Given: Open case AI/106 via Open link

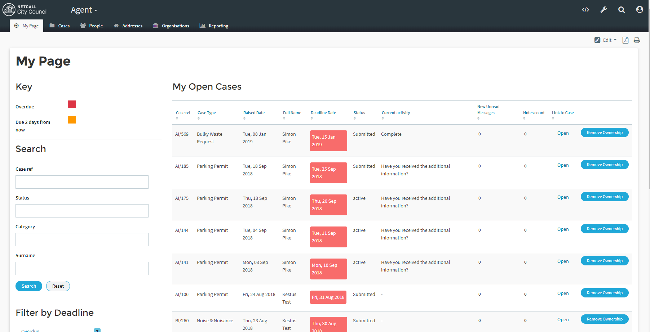Looking at the screenshot, I should point(563,293).
